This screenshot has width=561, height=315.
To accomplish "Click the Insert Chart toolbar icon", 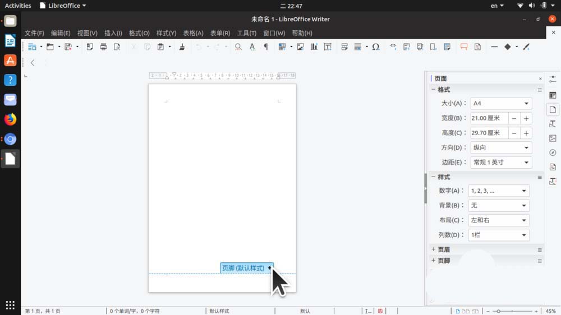I will 314,47.
